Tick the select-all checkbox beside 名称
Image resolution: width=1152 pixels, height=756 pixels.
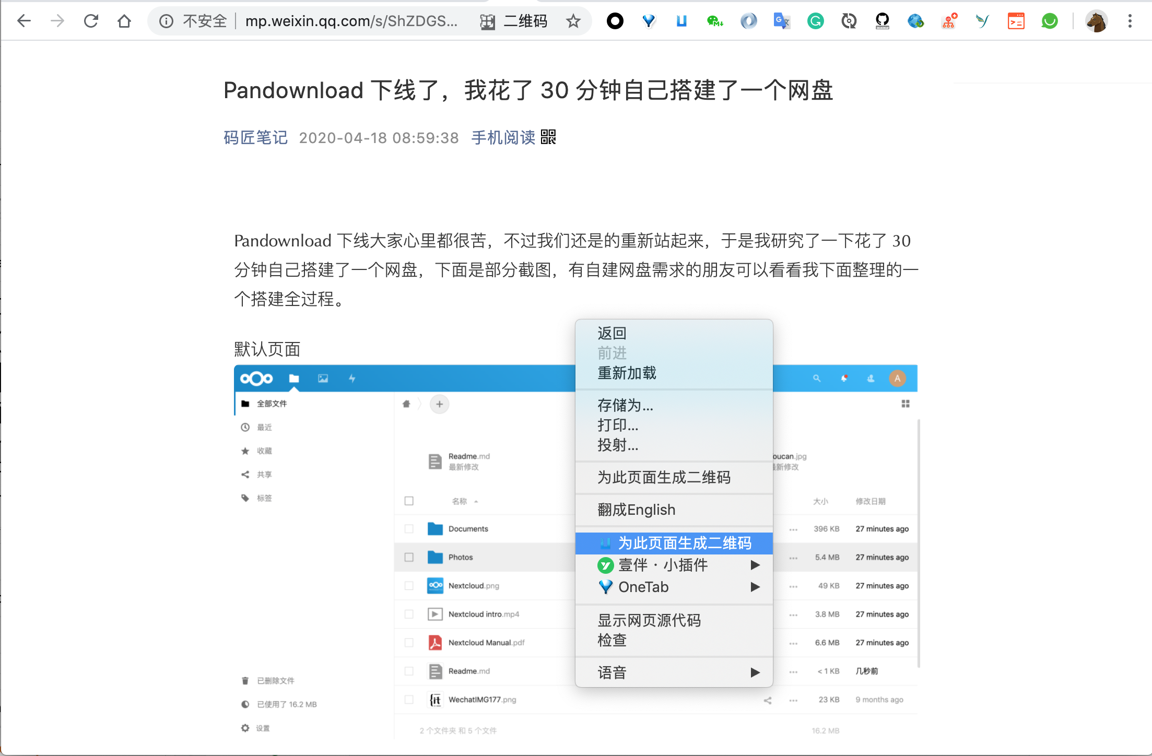[x=409, y=501]
